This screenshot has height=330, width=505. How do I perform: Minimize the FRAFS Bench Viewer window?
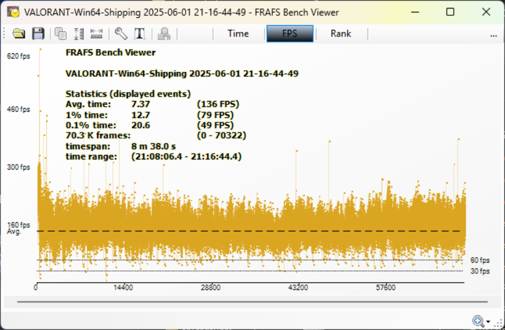click(415, 12)
